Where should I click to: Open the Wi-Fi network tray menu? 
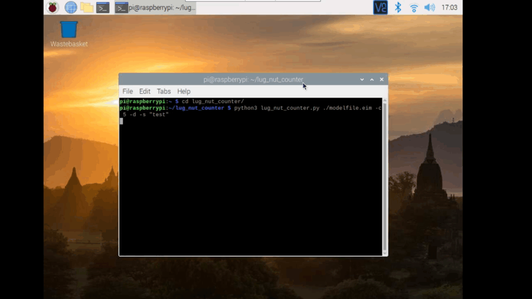[414, 7]
